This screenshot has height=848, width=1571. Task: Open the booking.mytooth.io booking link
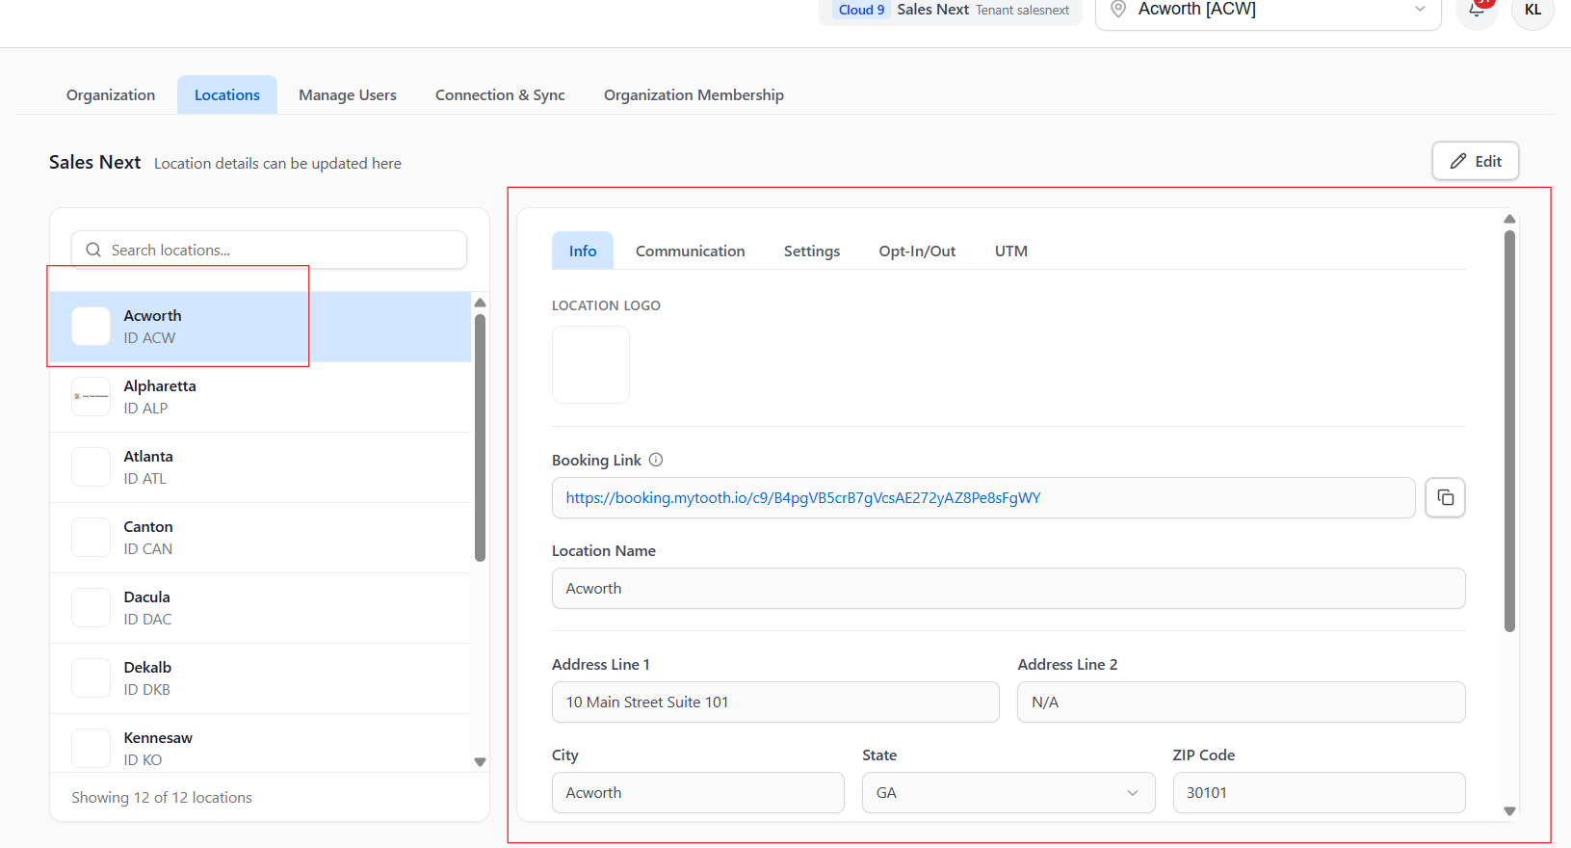coord(803,498)
